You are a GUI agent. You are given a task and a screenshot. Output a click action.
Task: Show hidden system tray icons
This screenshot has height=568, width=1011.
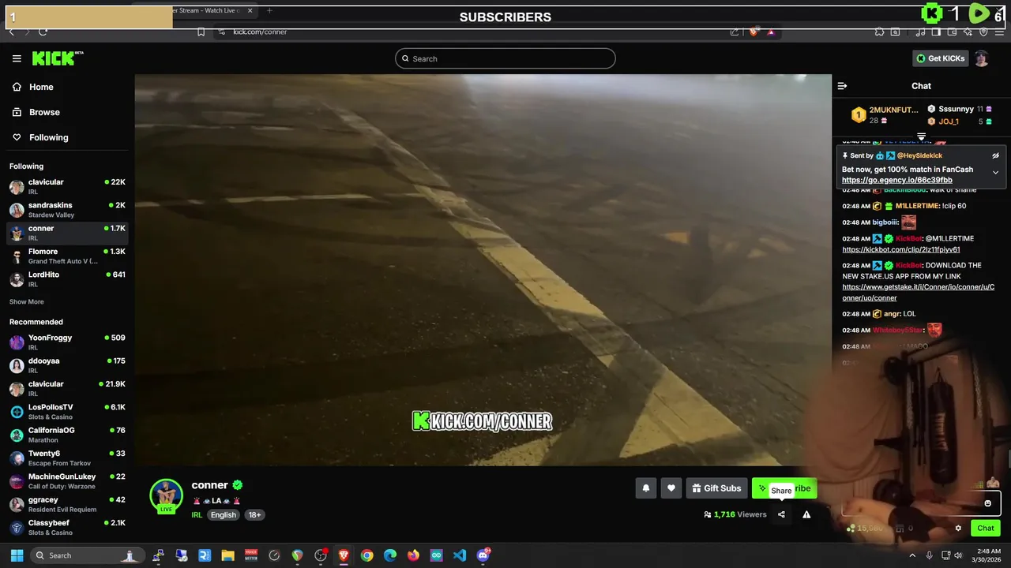[912, 555]
